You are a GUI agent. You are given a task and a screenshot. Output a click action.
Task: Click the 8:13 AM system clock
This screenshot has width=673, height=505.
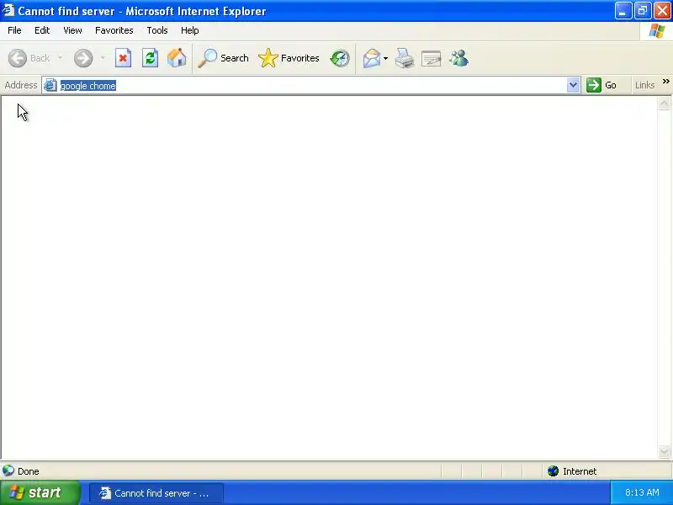tap(642, 492)
